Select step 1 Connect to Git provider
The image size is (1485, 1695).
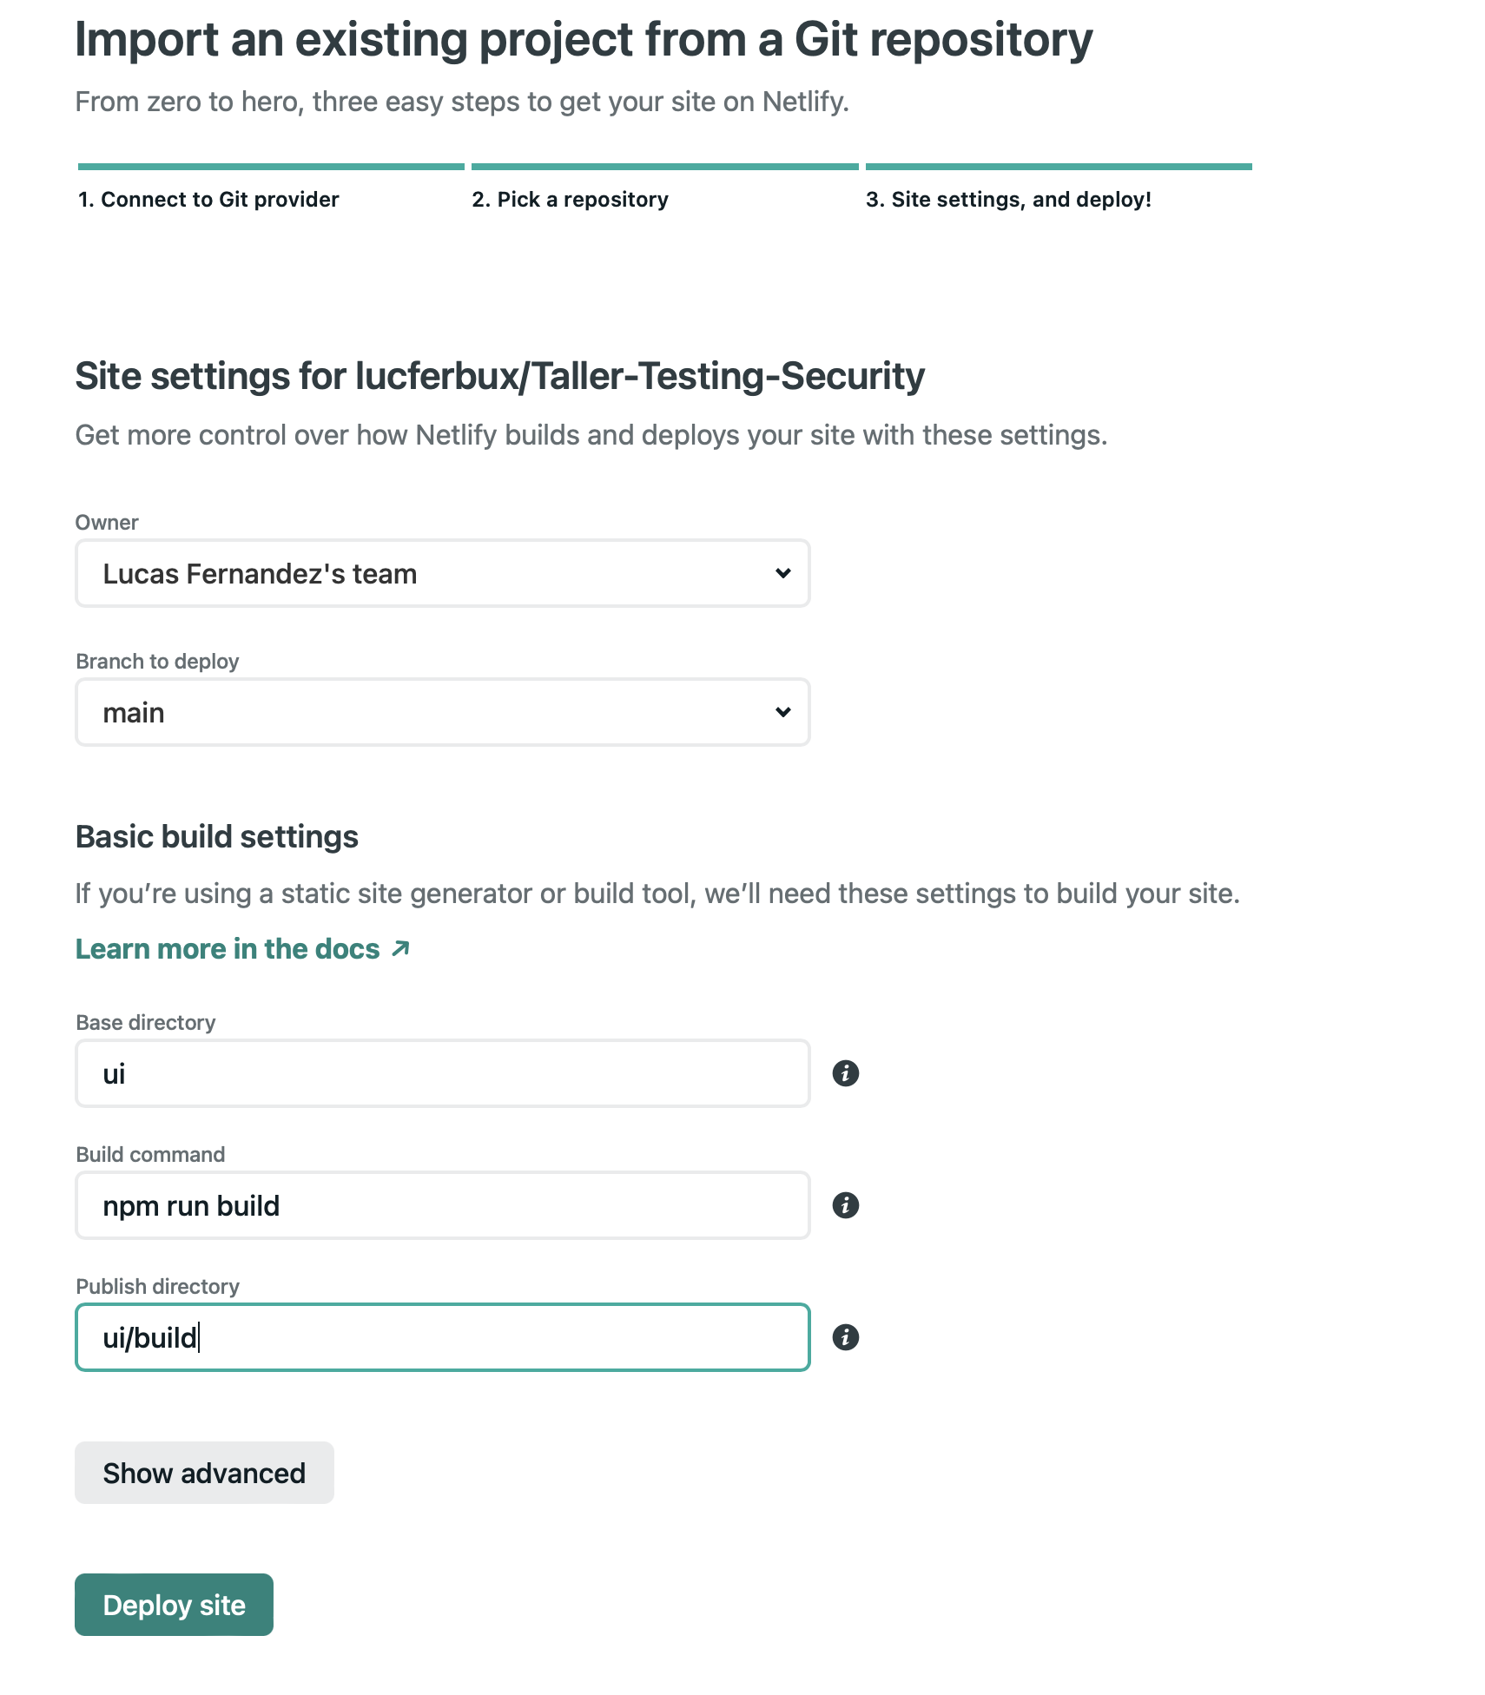tap(207, 199)
